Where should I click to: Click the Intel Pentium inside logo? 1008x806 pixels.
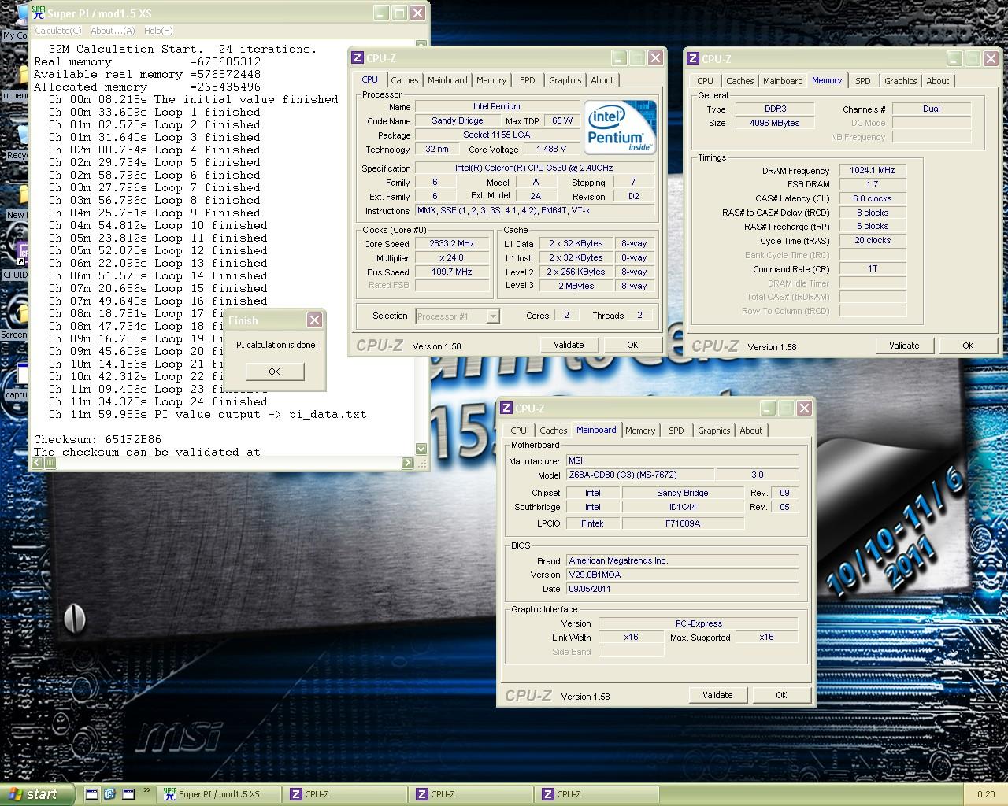[620, 127]
